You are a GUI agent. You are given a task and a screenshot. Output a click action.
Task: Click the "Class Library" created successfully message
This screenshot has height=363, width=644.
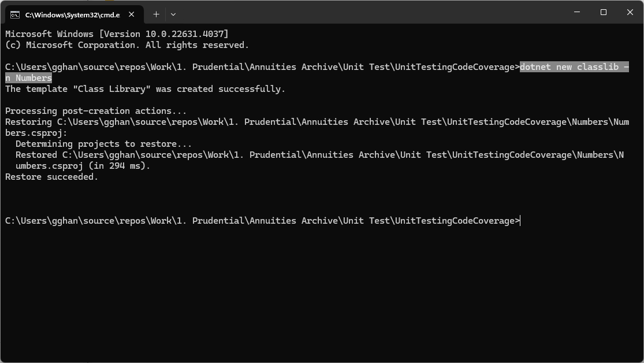tap(145, 89)
